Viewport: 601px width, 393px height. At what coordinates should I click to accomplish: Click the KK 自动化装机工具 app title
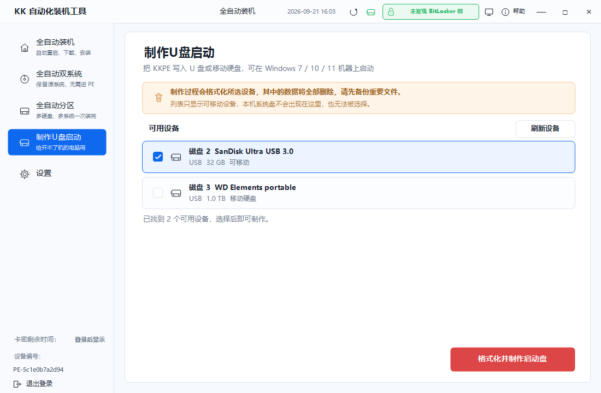click(x=50, y=11)
